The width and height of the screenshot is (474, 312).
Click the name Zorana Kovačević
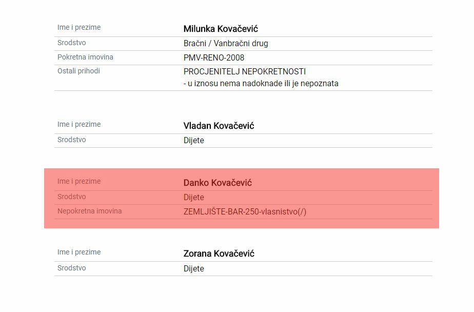(x=219, y=254)
